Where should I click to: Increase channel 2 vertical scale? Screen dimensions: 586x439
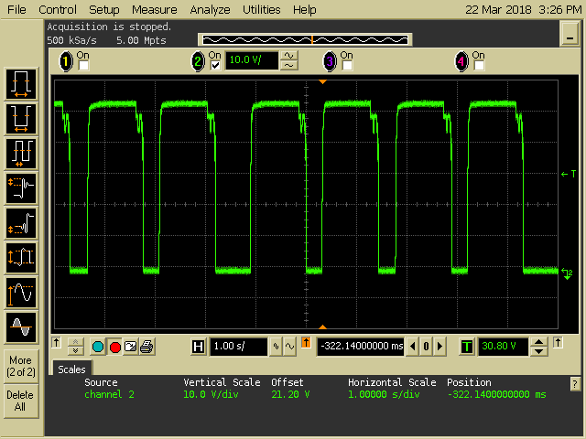tap(289, 56)
